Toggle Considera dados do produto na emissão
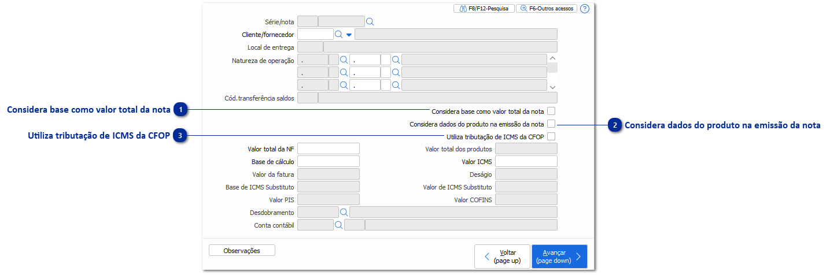 click(551, 124)
